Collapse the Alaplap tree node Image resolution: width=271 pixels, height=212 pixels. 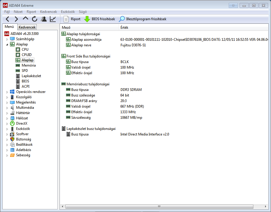pyautogui.click(x=7, y=45)
